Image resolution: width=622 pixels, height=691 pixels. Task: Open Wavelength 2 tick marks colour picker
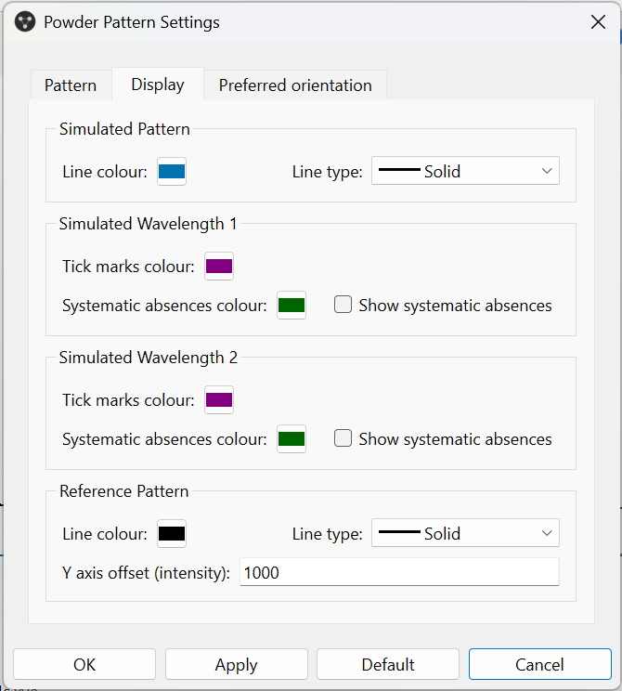click(219, 400)
